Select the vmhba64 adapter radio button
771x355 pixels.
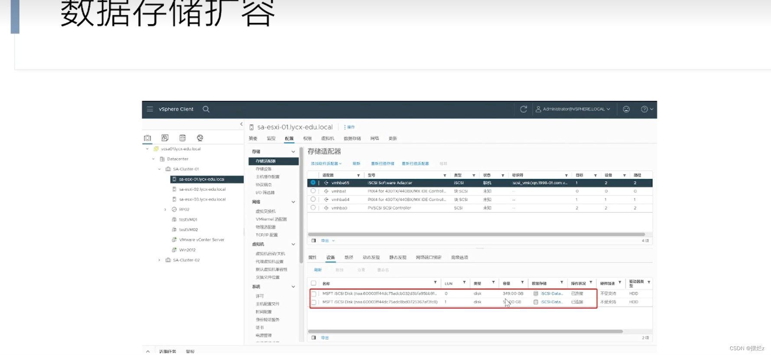313,199
